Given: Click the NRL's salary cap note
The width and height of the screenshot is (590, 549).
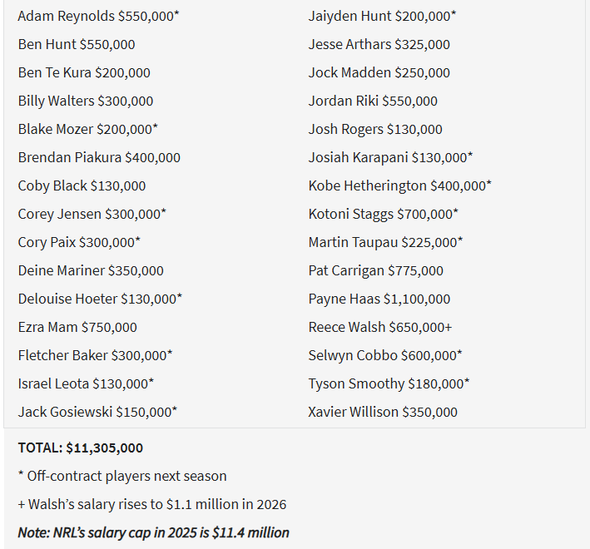Looking at the screenshot, I should point(153,532).
